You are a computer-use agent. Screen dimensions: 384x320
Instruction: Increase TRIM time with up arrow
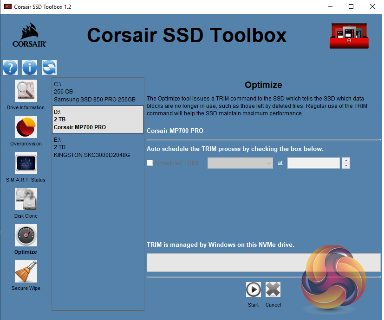pos(346,161)
